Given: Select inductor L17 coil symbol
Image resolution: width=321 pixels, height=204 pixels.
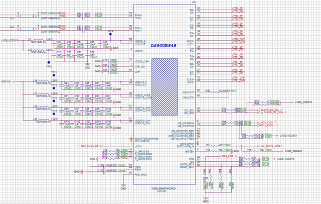Looking at the screenshot, I should tap(44, 94).
